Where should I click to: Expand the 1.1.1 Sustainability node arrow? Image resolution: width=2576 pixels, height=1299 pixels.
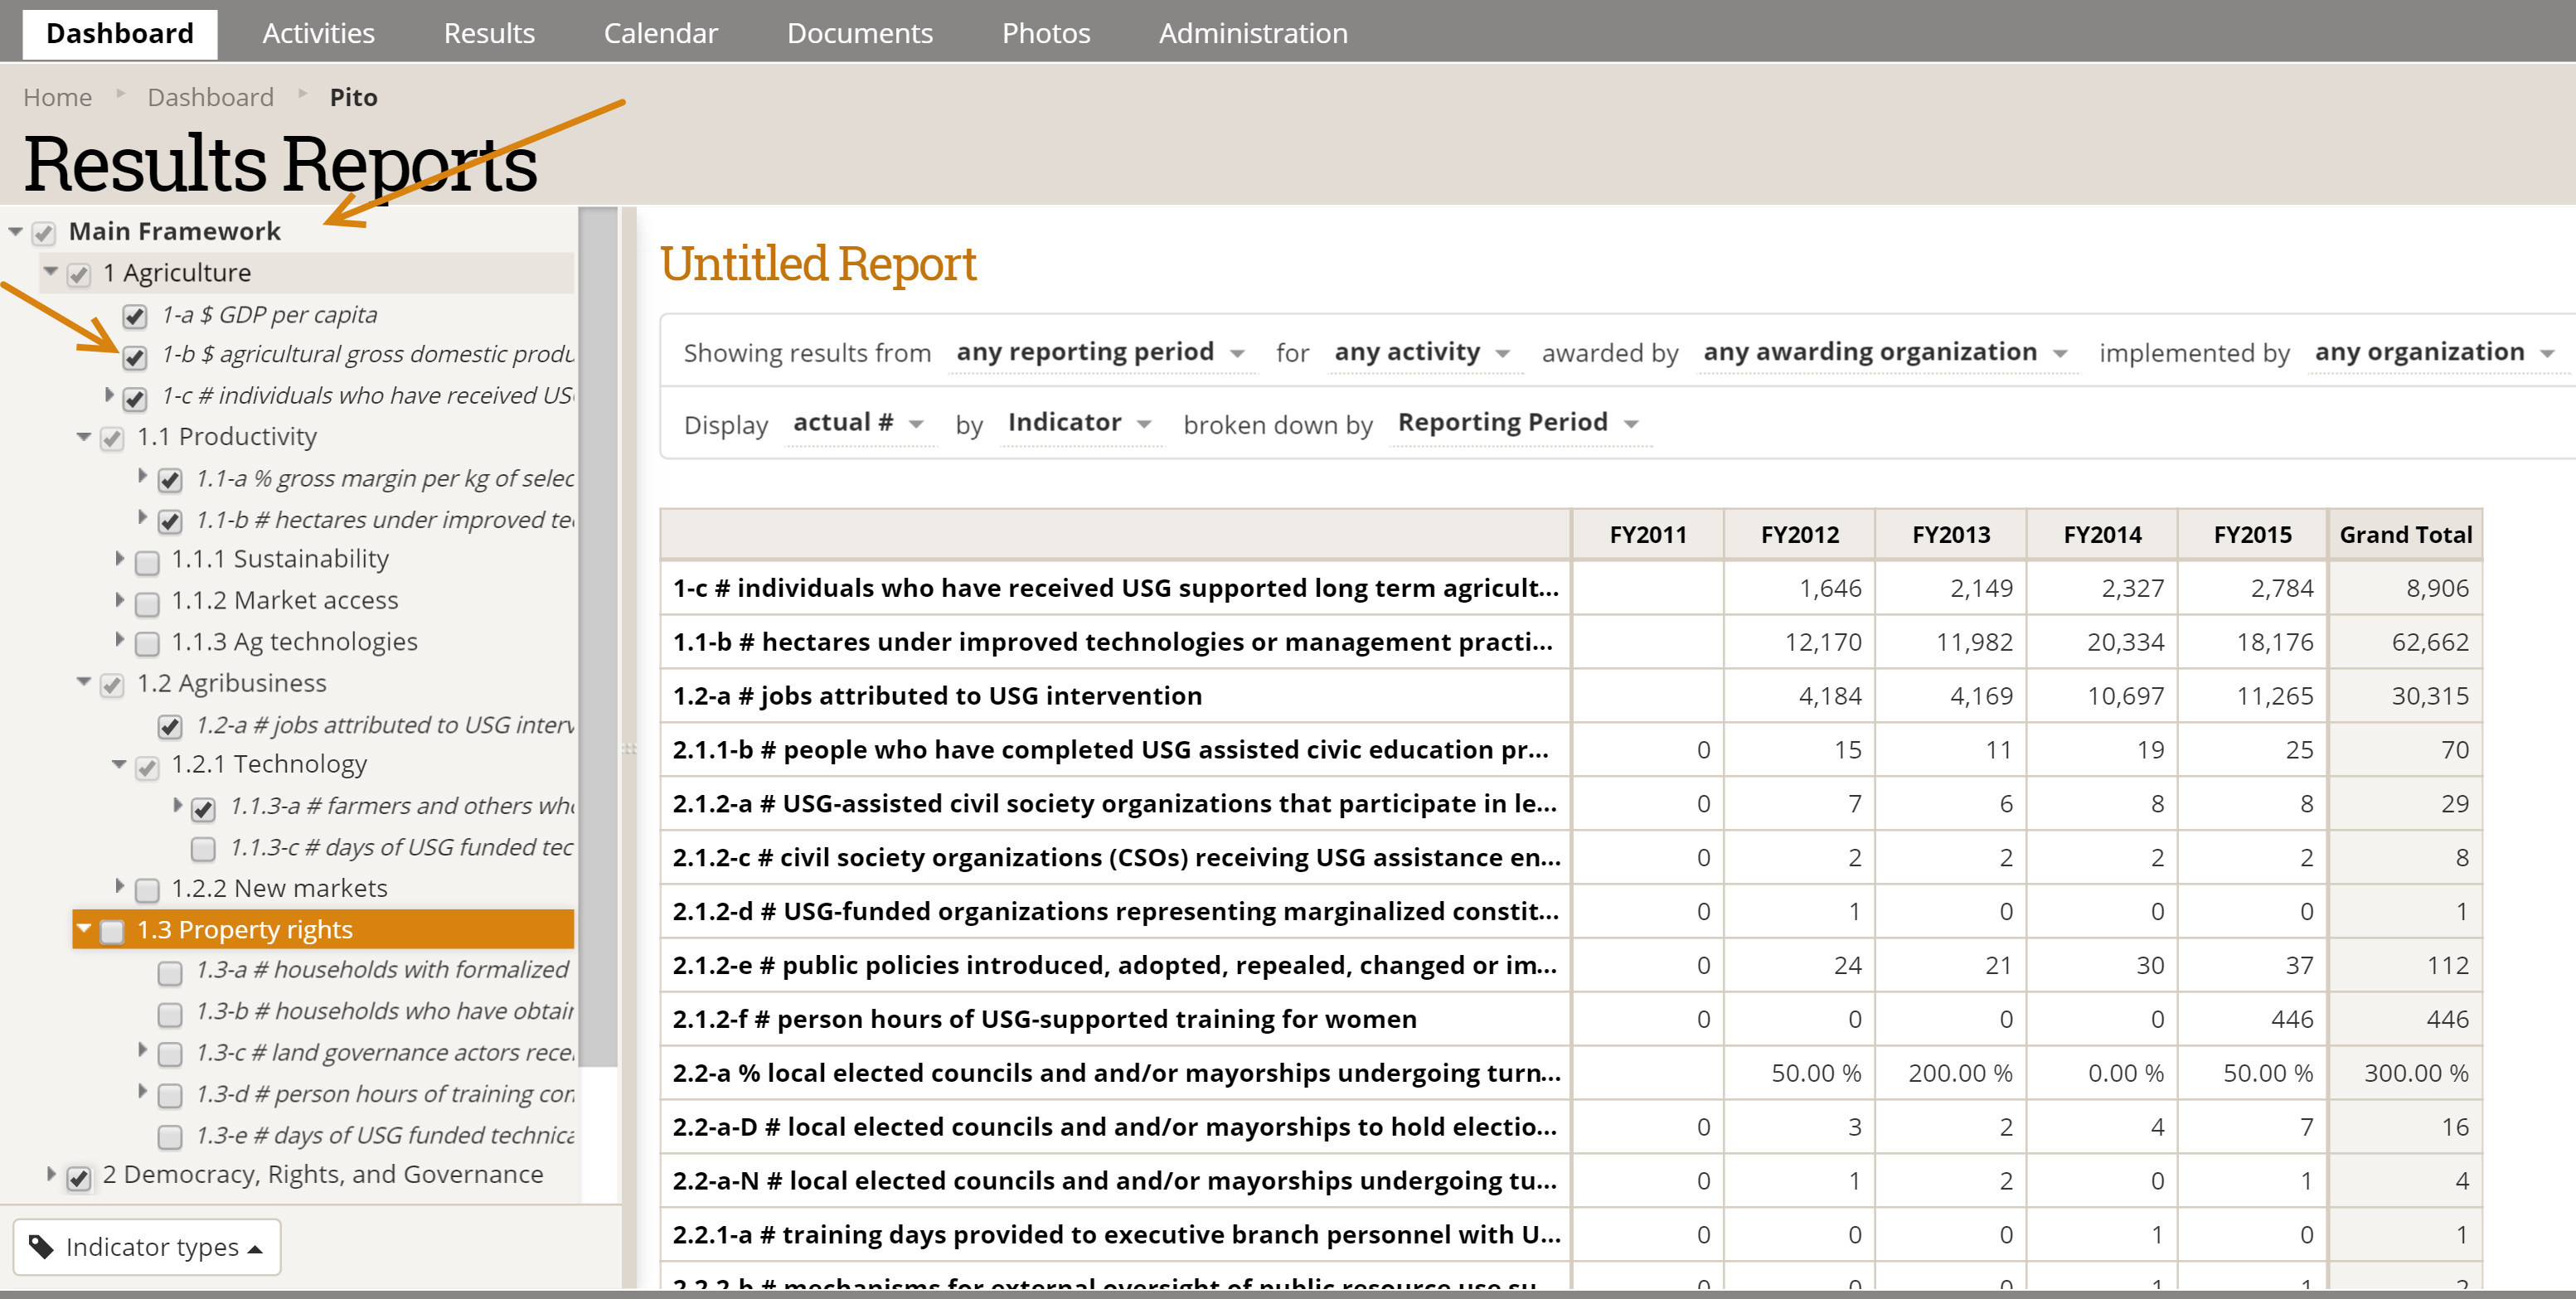(120, 558)
